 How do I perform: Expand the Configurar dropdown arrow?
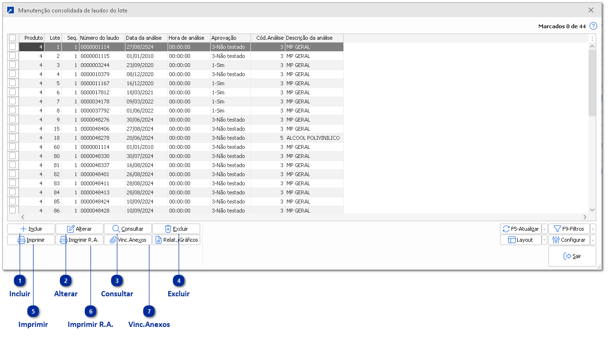593,240
